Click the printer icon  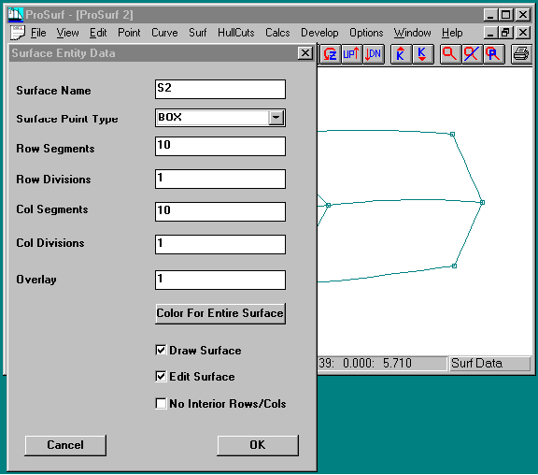coord(521,54)
